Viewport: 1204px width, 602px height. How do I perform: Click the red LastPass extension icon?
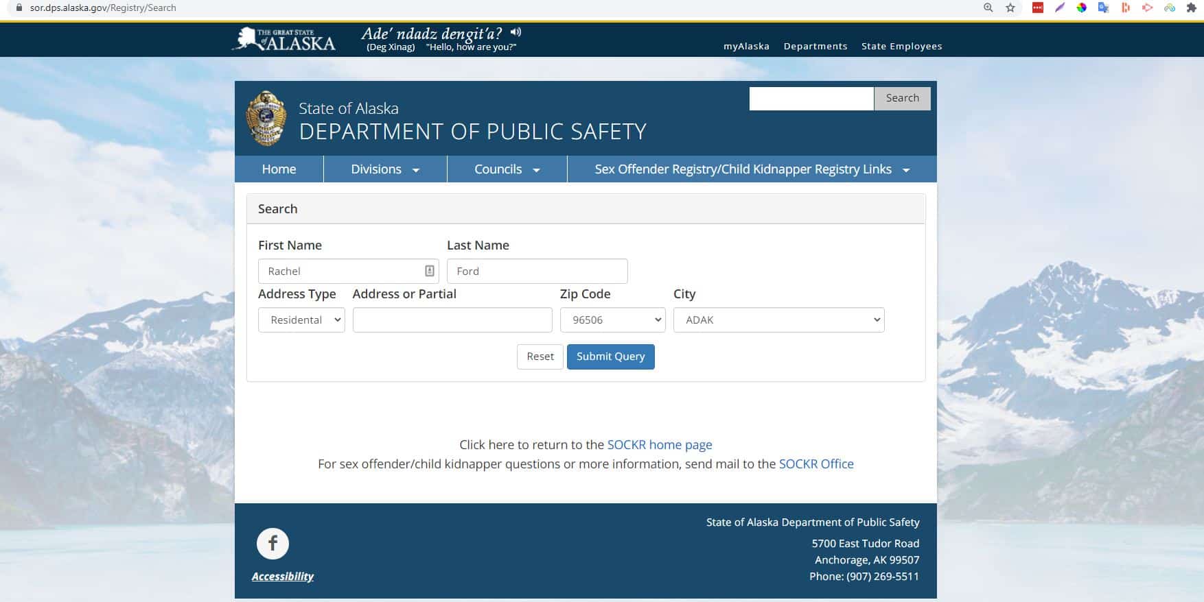(1037, 8)
